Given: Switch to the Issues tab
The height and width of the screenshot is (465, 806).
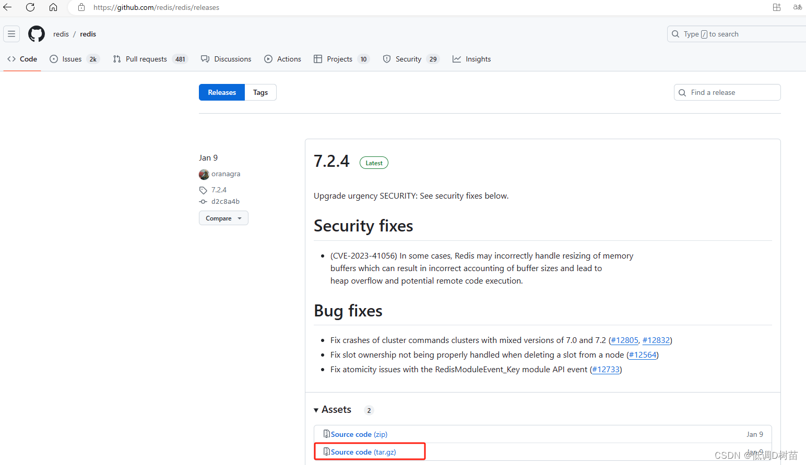Looking at the screenshot, I should [x=74, y=59].
